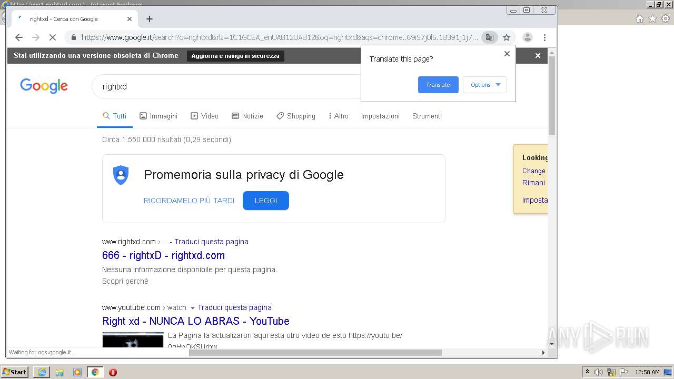Stop loading the page
This screenshot has height=379, width=674.
[x=53, y=37]
